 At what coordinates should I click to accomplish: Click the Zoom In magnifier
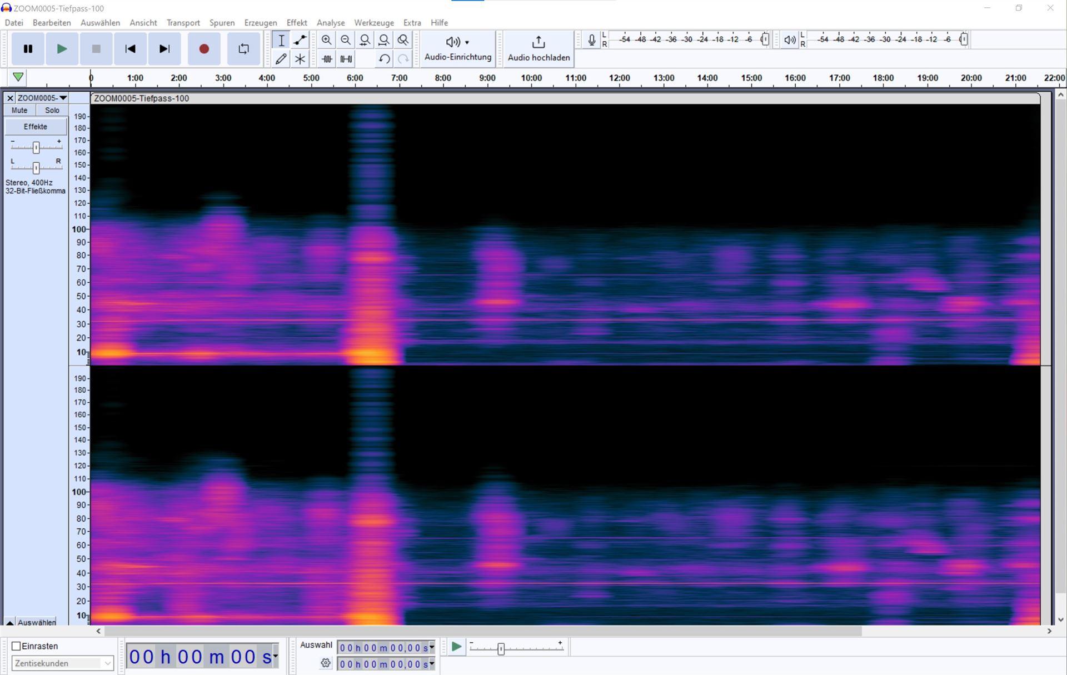point(327,40)
